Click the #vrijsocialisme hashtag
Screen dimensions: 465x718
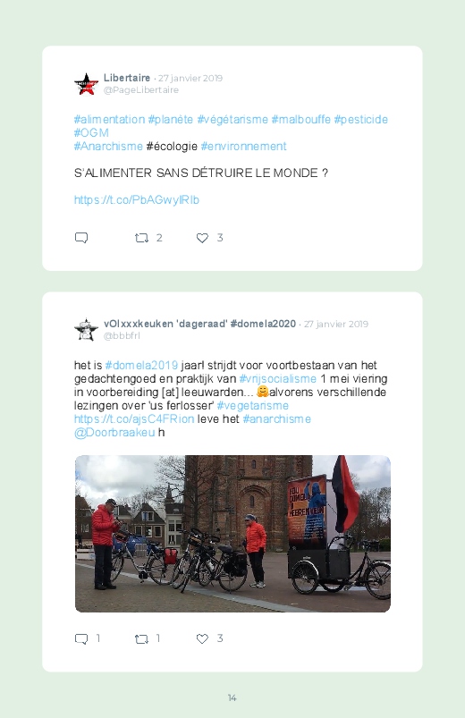(x=277, y=379)
